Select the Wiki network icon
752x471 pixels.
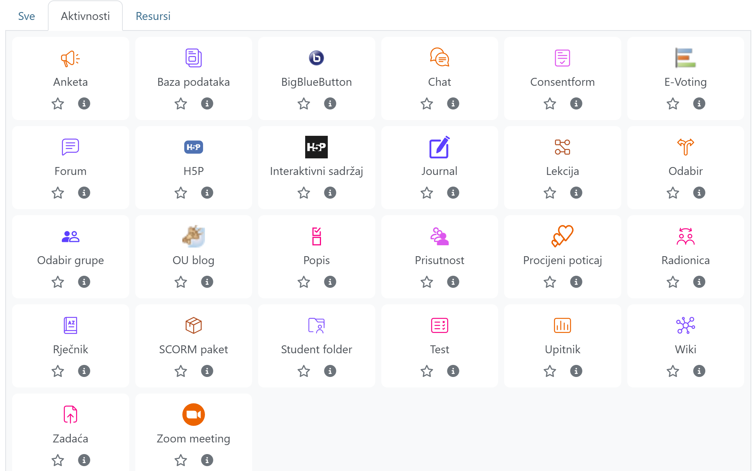(x=685, y=325)
